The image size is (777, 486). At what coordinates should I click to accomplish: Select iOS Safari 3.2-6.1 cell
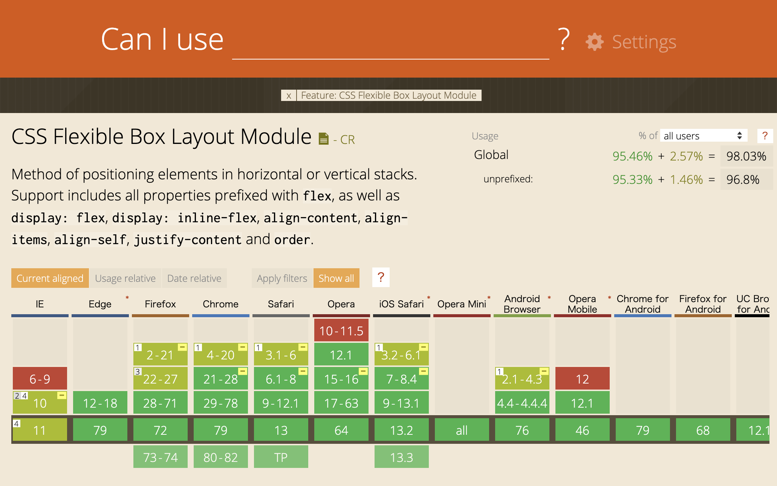click(402, 355)
